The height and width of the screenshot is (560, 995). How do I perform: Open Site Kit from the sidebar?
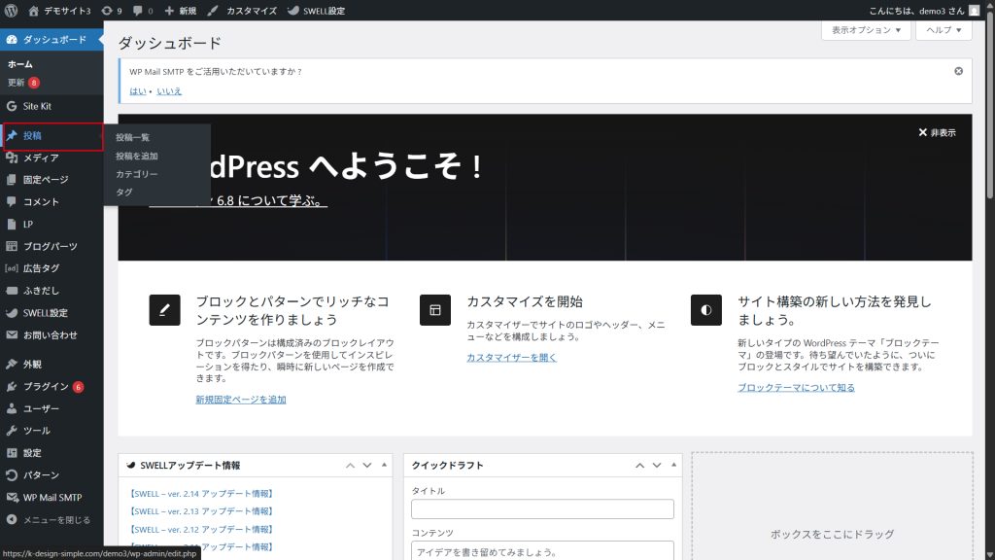39,105
